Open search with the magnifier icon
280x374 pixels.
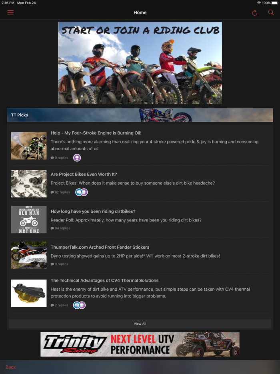pyautogui.click(x=271, y=12)
